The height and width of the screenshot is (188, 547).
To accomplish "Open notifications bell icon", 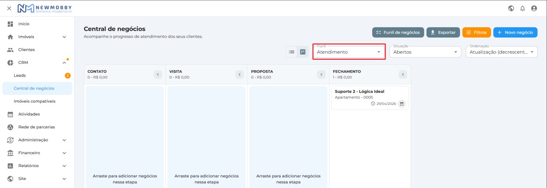I will tap(522, 8).
